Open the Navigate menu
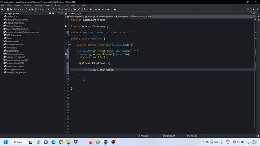 [38, 5]
